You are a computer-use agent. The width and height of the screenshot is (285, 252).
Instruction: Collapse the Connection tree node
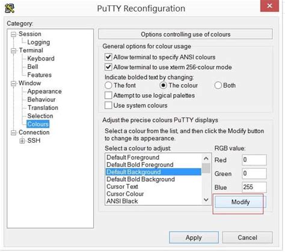tap(13, 133)
